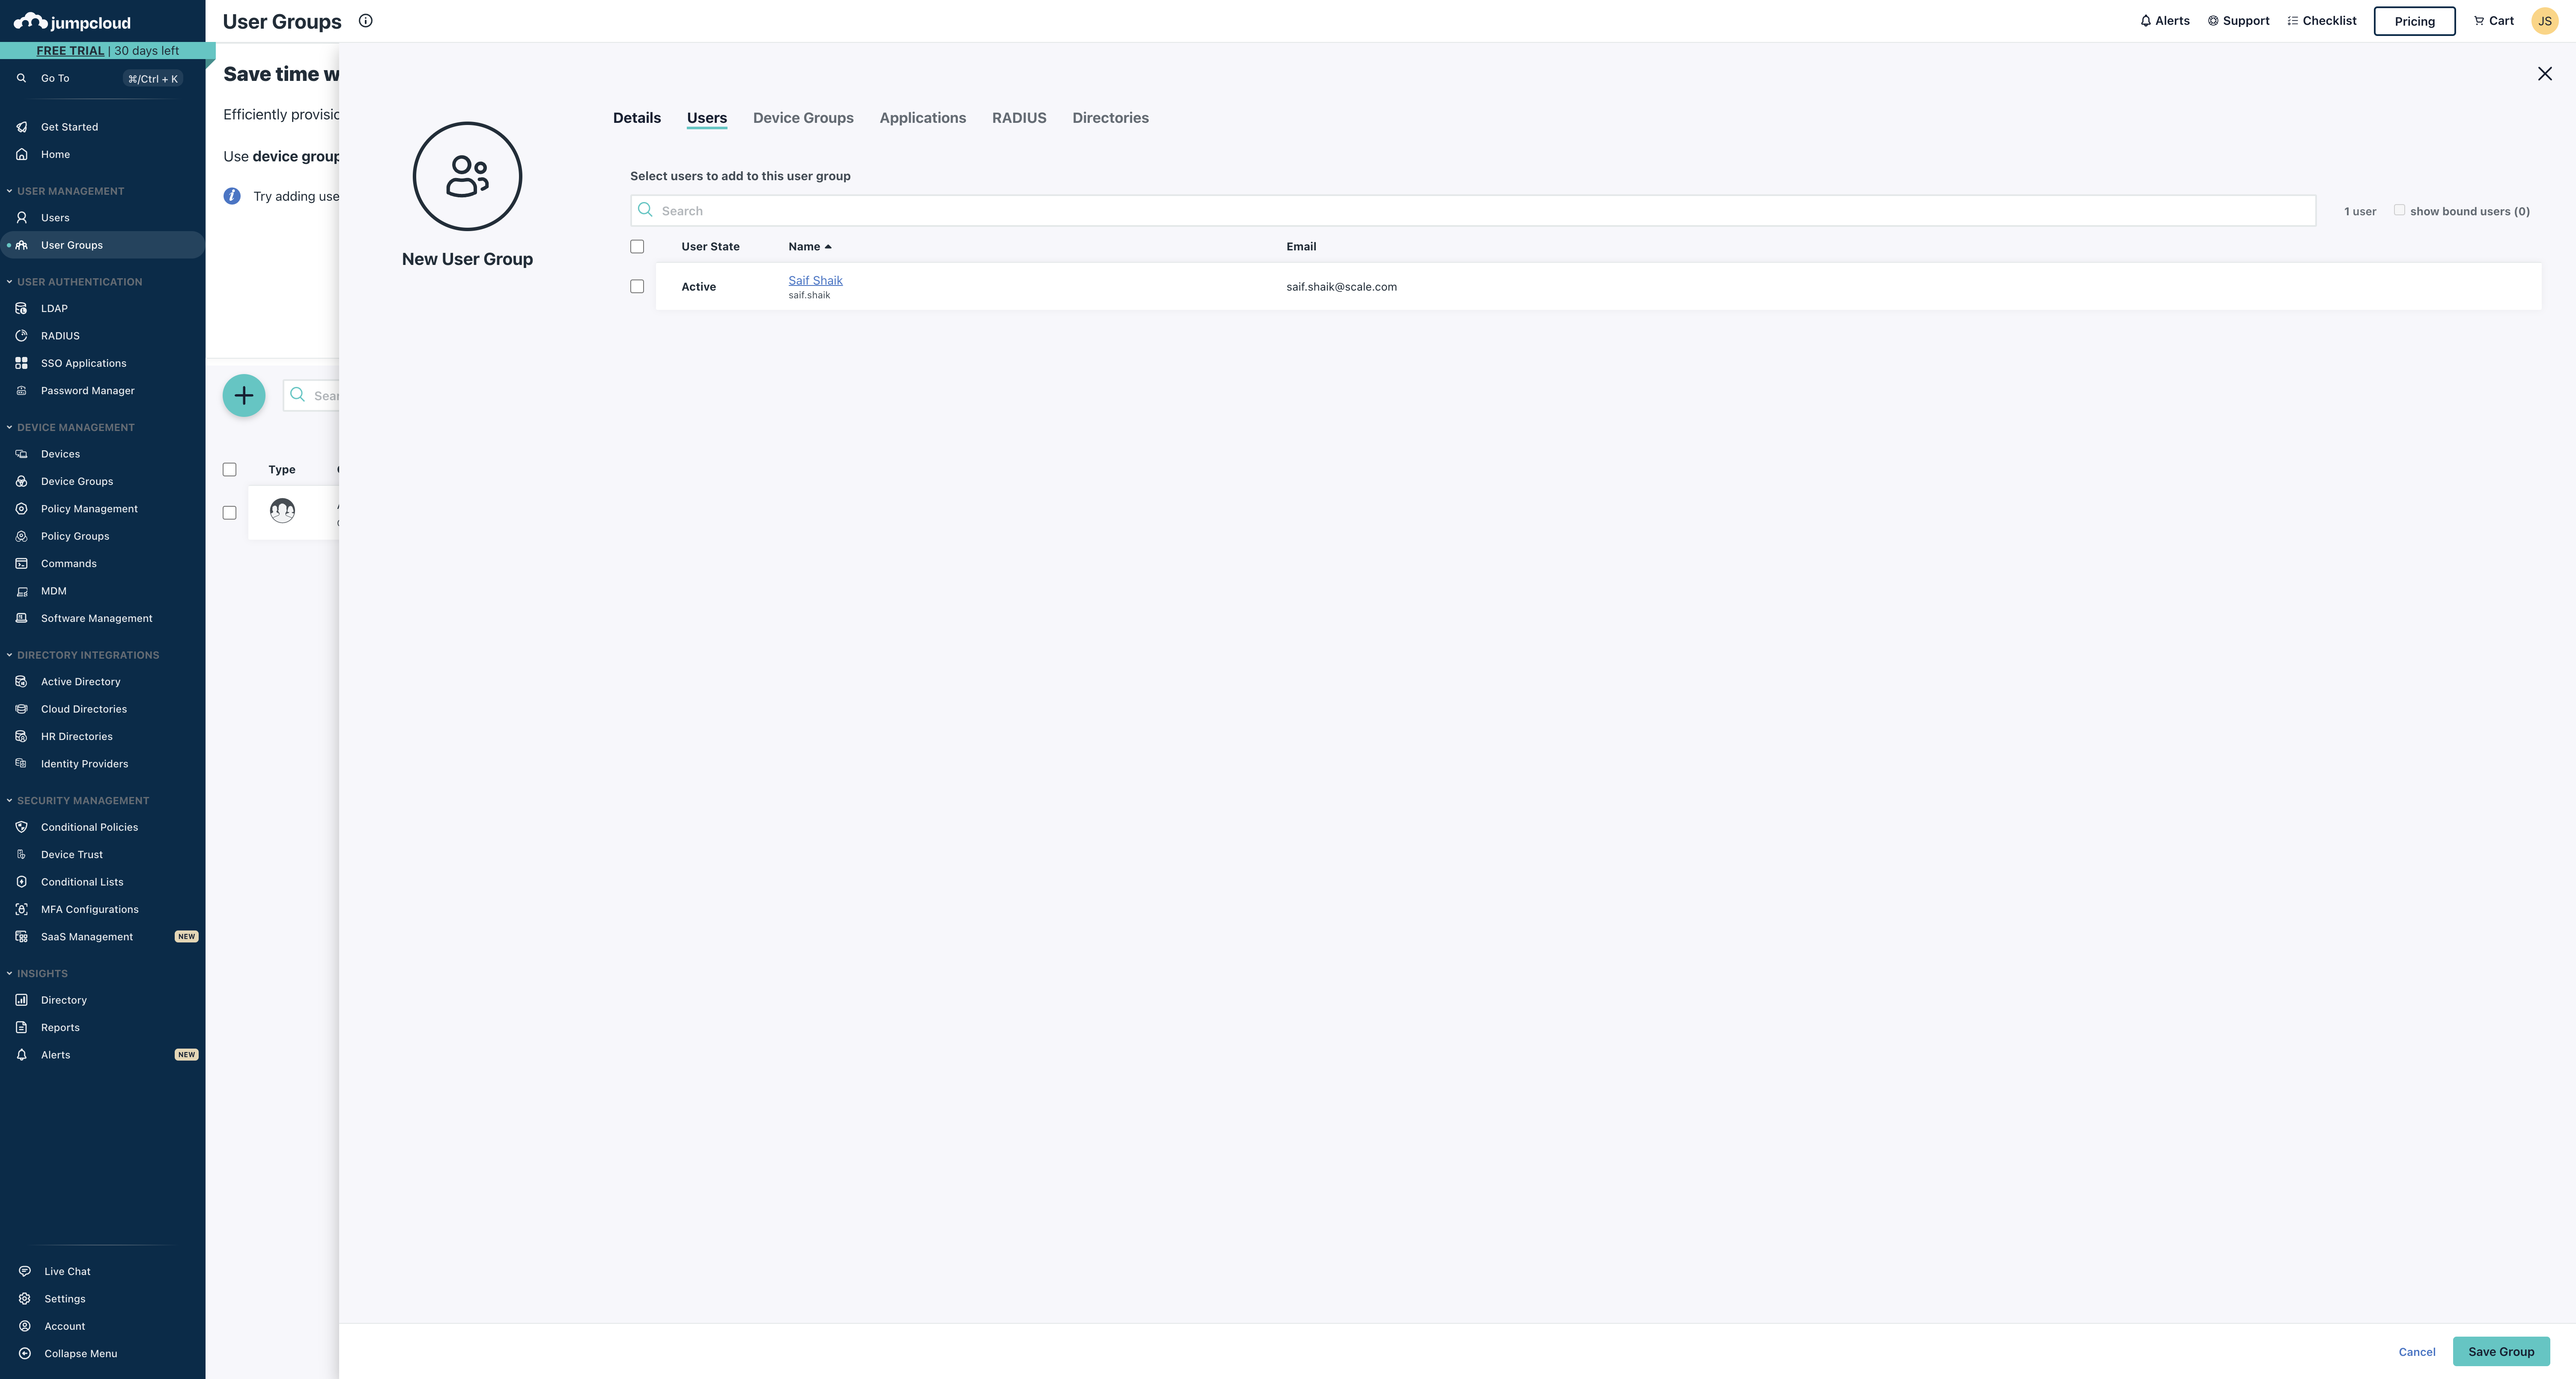This screenshot has height=1379, width=2576.
Task: Check the Saif Shaik user checkbox
Action: coord(637,287)
